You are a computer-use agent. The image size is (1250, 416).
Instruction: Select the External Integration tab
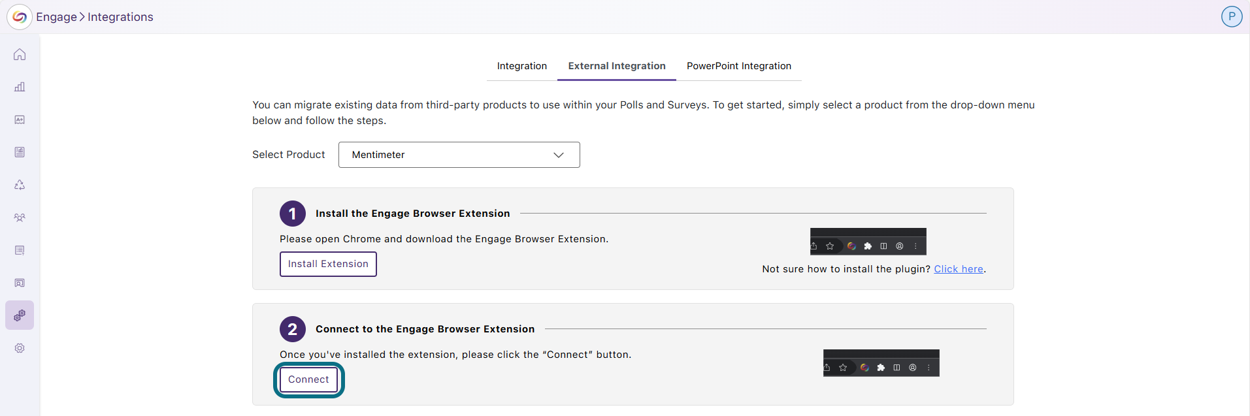click(x=617, y=66)
